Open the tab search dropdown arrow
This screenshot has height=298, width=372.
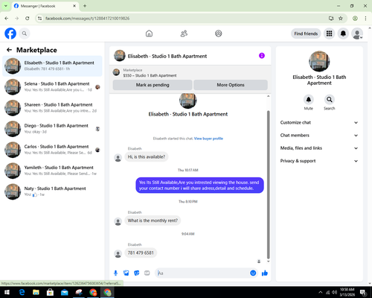point(6,6)
